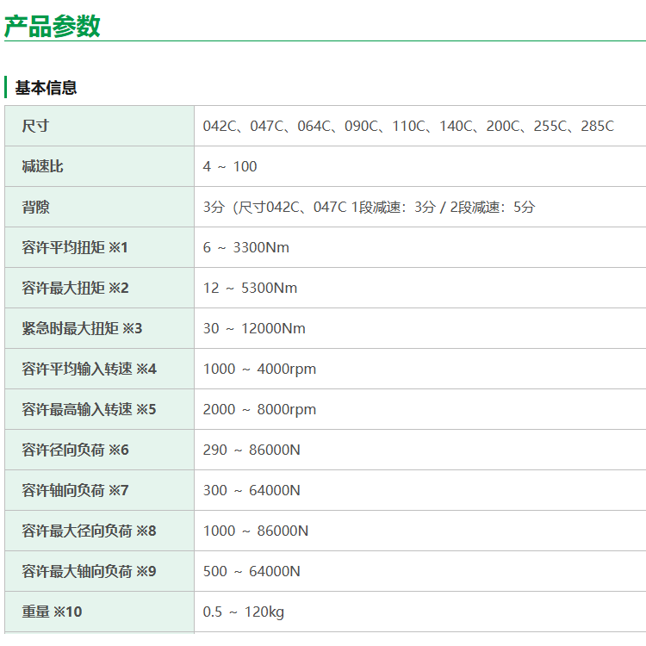Click the 6 ~ 3300Nm torque value

(246, 247)
